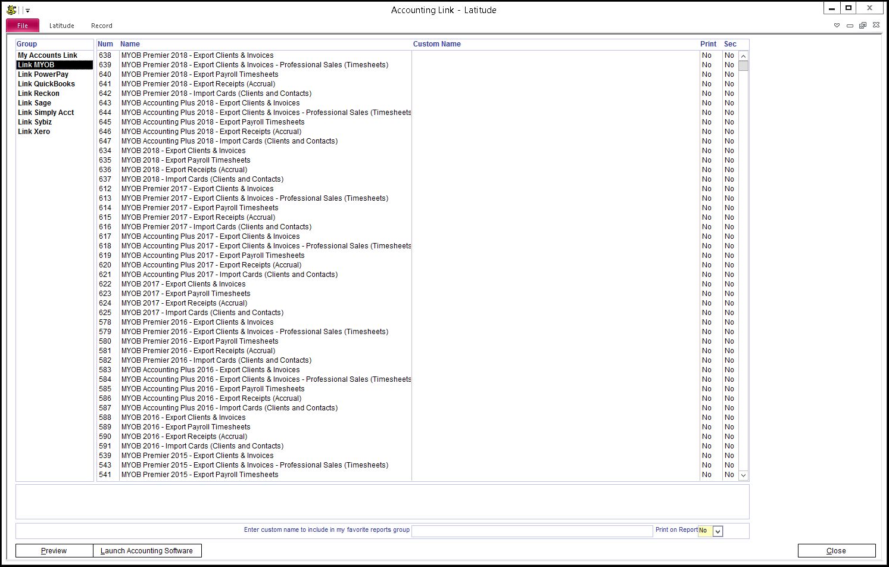Viewport: 889px width, 567px height.
Task: Select row 646 MYOB Accounting Plus 2018 Export Receipts
Action: 417,132
